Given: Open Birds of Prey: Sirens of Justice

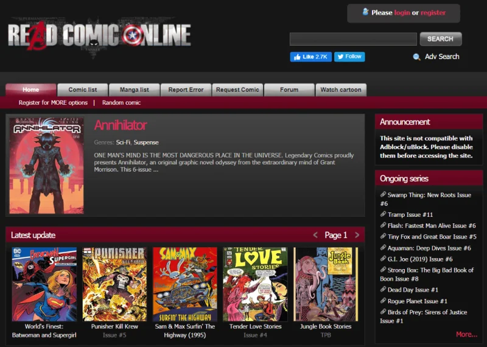Looking at the screenshot, I should (424, 316).
